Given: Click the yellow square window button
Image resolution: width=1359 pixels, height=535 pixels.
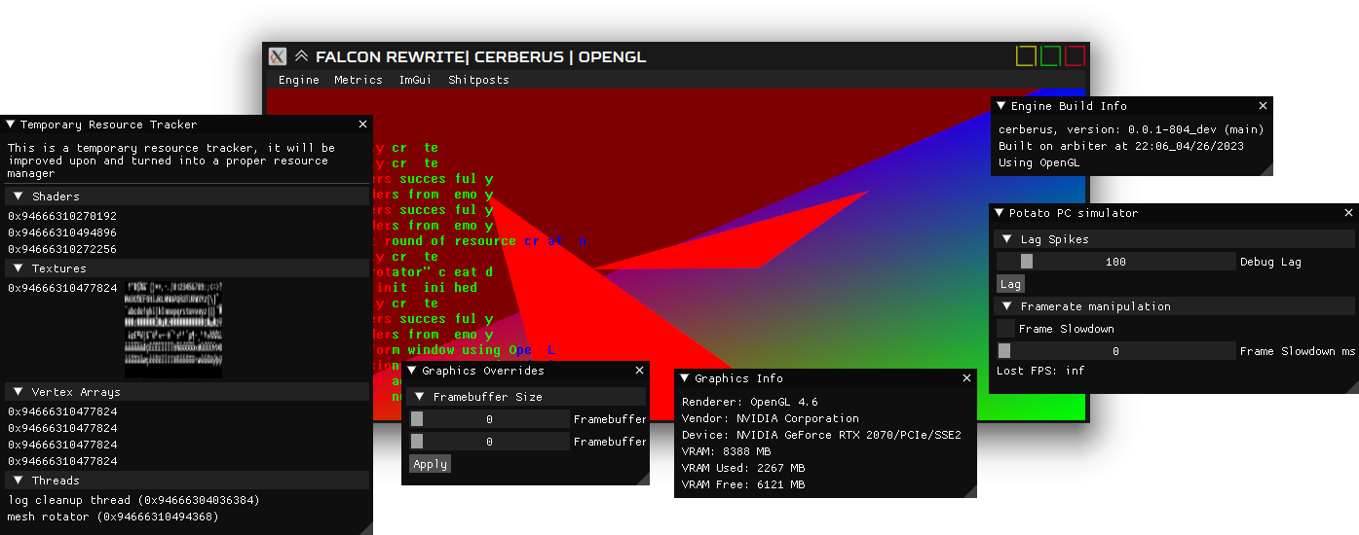Looking at the screenshot, I should tap(1026, 56).
